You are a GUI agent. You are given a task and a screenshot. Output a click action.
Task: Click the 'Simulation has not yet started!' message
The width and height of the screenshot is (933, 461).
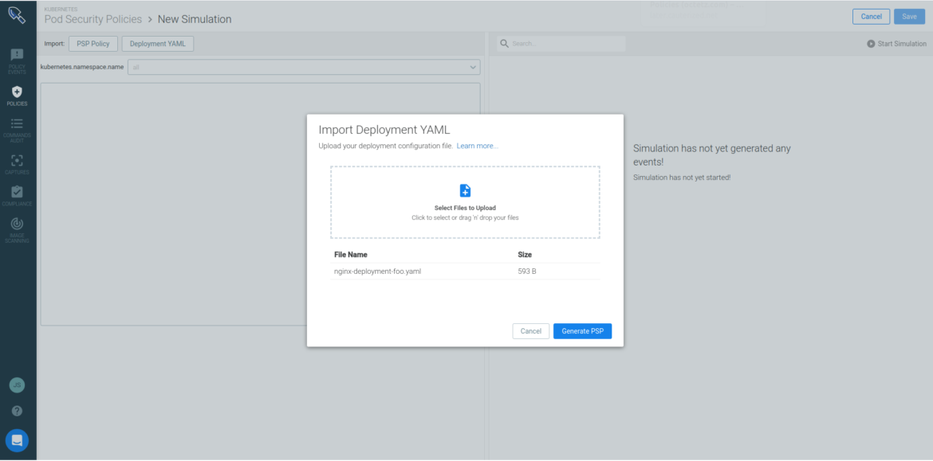[682, 177]
